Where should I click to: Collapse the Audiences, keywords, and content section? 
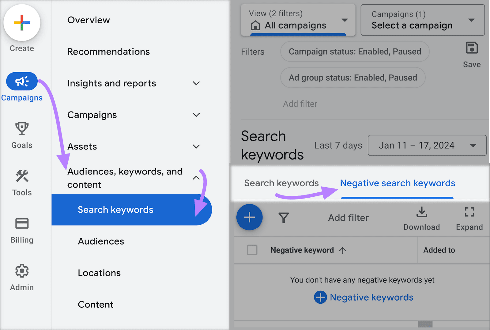coord(196,178)
